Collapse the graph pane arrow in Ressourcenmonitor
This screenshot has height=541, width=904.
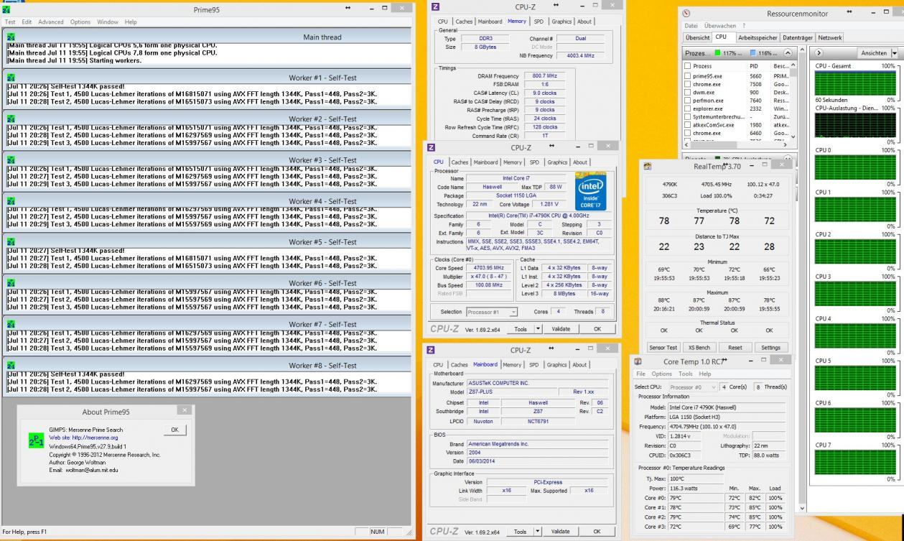[x=819, y=53]
